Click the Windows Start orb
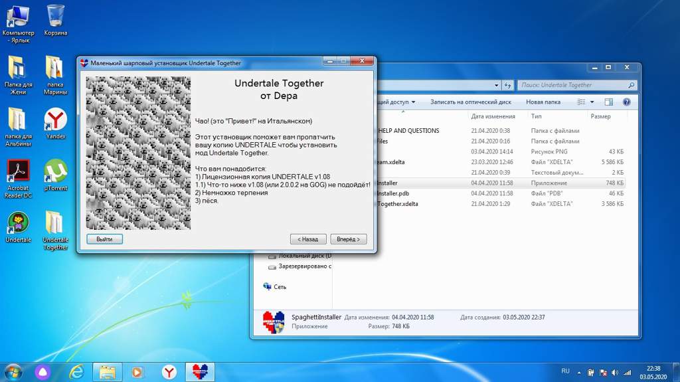Viewport: 680px width, 382px height. pyautogui.click(x=13, y=372)
